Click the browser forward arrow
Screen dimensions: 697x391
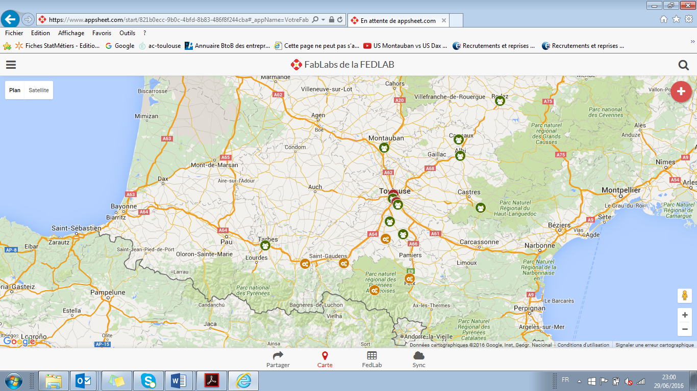(28, 19)
